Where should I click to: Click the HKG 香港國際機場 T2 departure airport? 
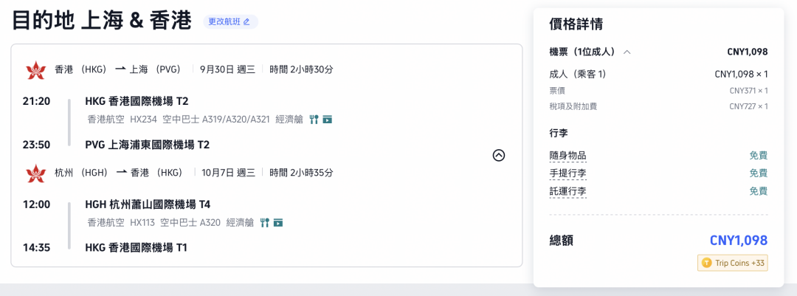pyautogui.click(x=137, y=102)
